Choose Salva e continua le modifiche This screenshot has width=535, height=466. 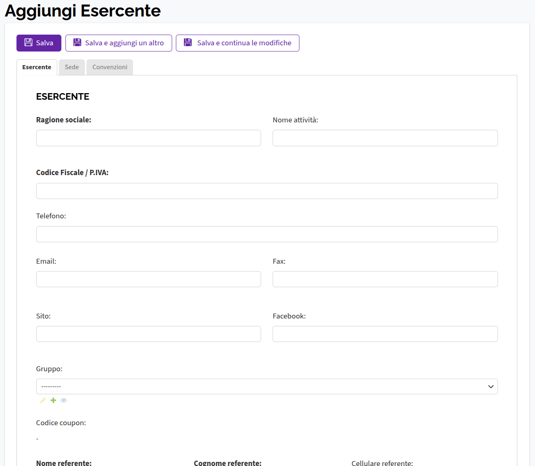click(x=238, y=43)
